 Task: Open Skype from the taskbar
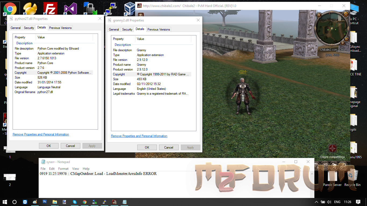(75, 202)
